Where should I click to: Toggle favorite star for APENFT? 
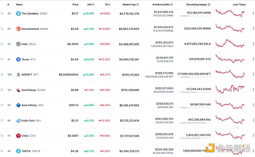[x=2, y=74]
